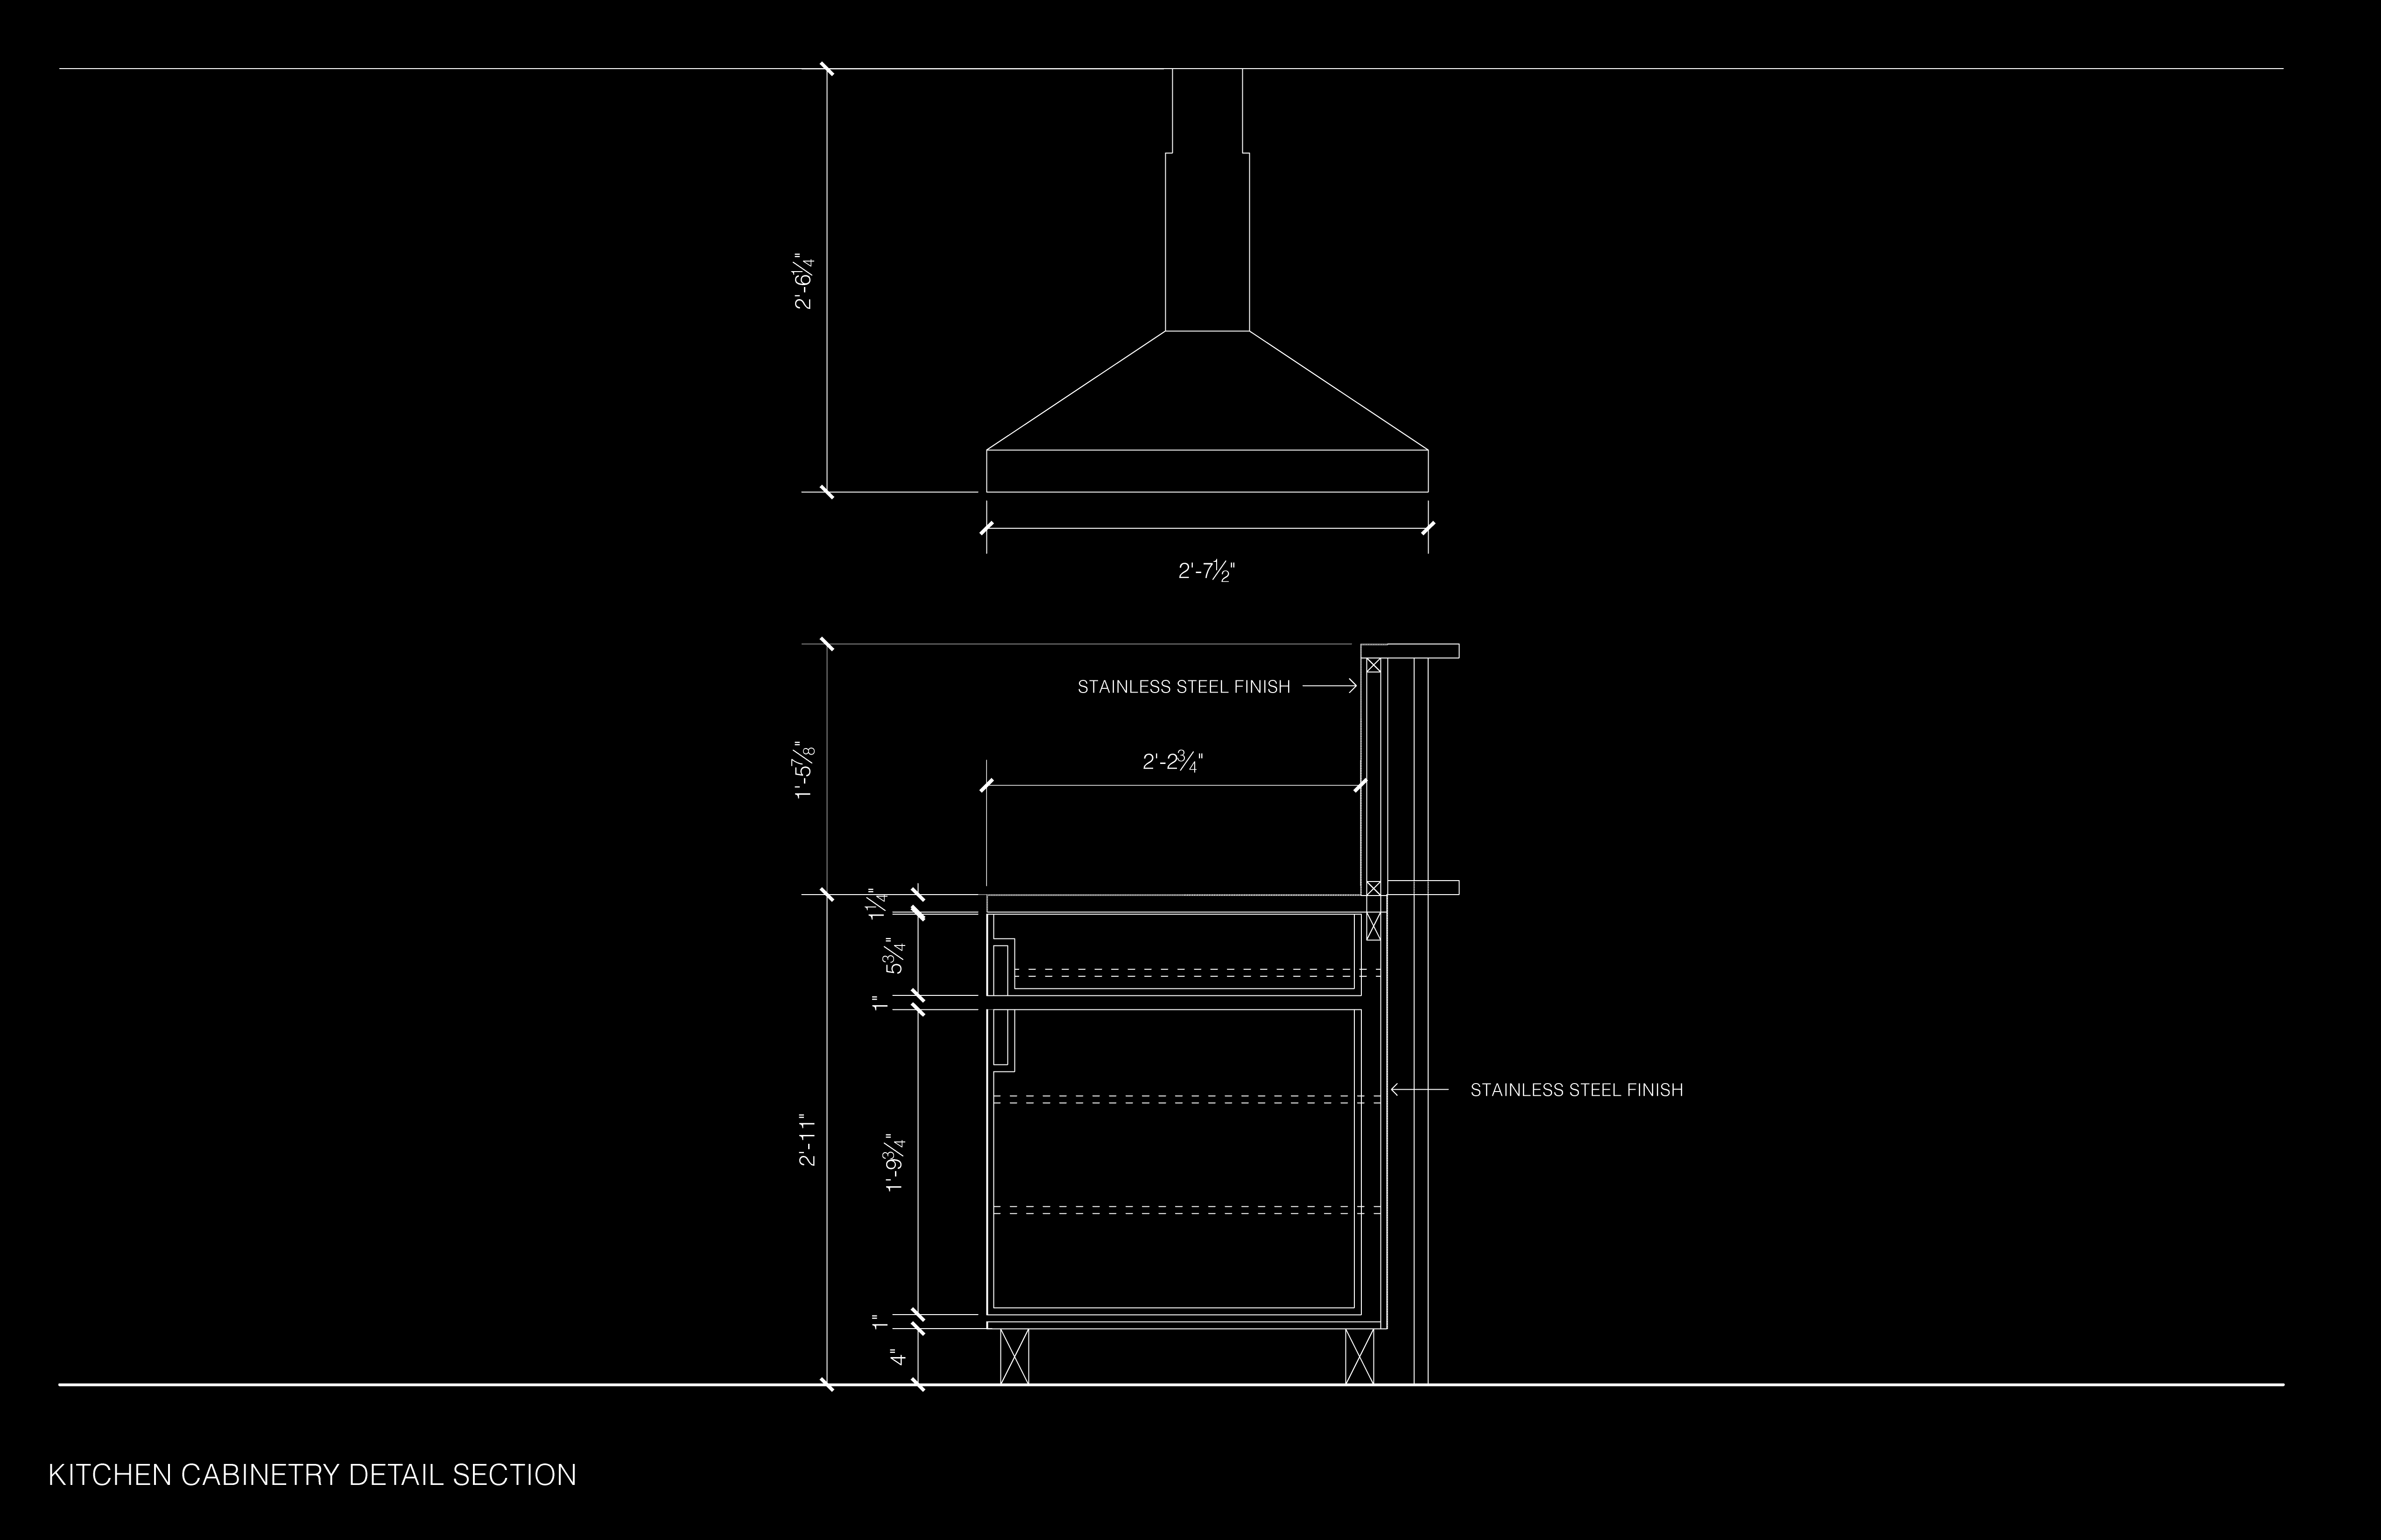This screenshot has height=1540, width=2381.
Task: Click the top ledge above the backsplash
Action: click(x=1410, y=651)
